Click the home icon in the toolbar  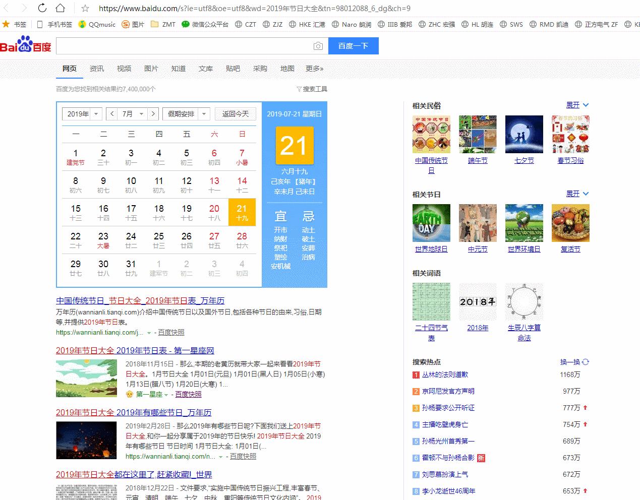(60, 8)
